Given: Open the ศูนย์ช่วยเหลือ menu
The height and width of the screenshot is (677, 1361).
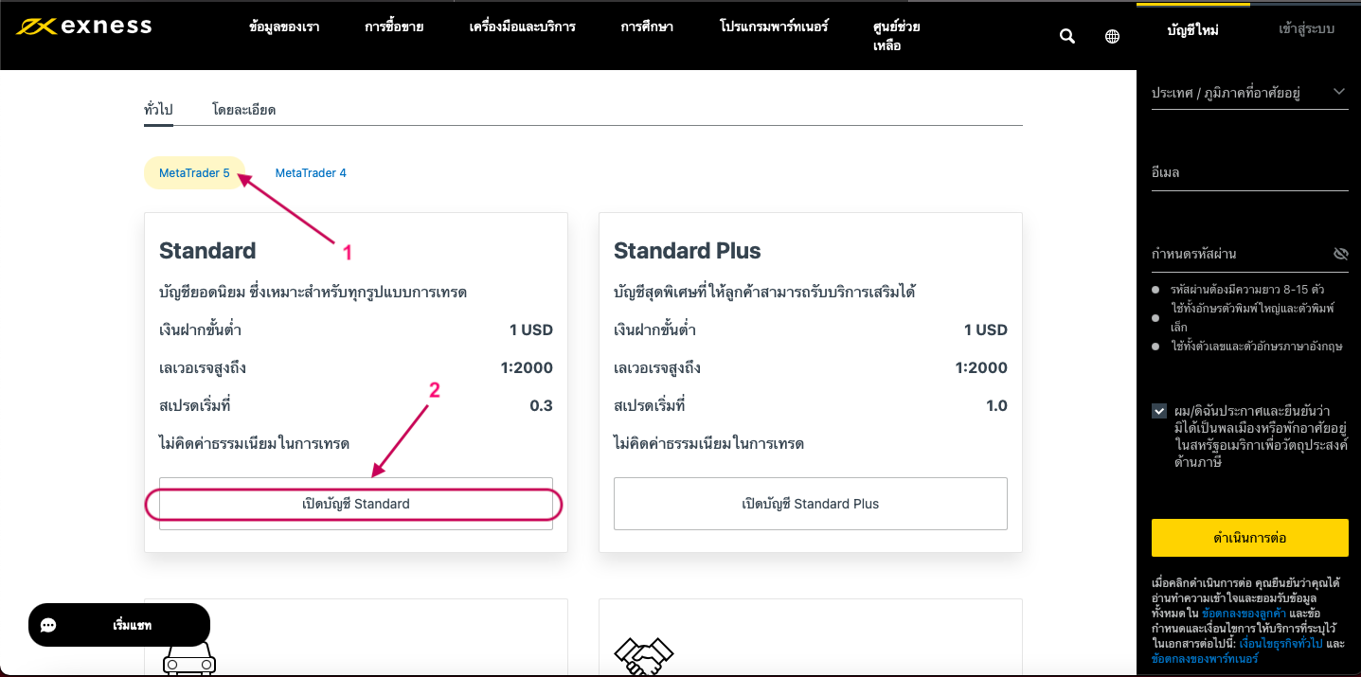Looking at the screenshot, I should tap(897, 36).
